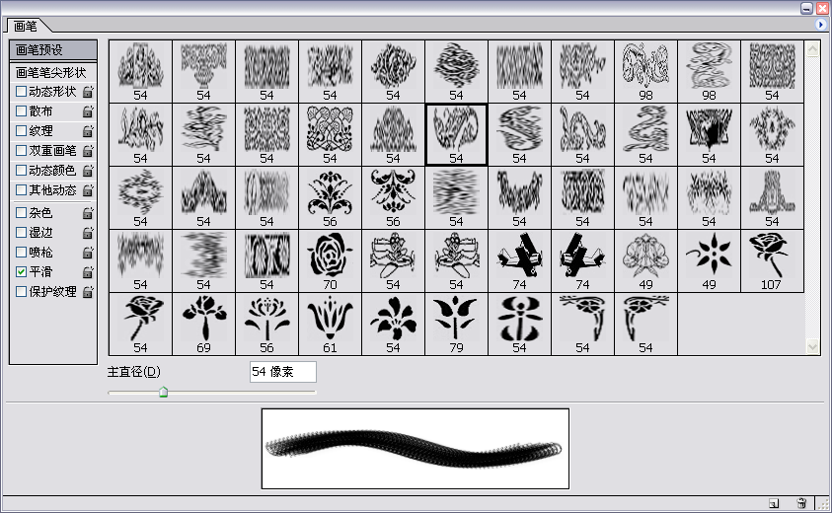Open the brush panel flyout menu arrow
The image size is (832, 513).
[x=821, y=25]
